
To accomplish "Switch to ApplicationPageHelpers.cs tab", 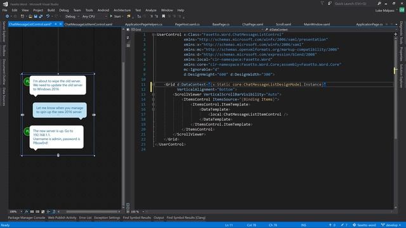I will point(143,24).
